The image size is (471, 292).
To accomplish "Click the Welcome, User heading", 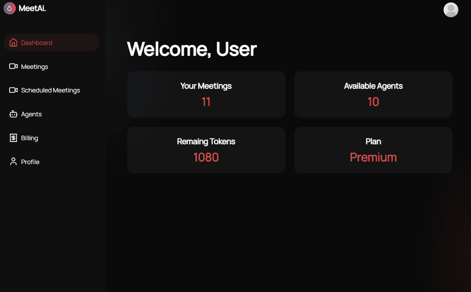I will 192,49.
